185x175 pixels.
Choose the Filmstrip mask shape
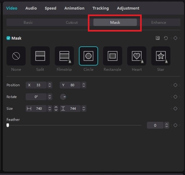click(64, 56)
